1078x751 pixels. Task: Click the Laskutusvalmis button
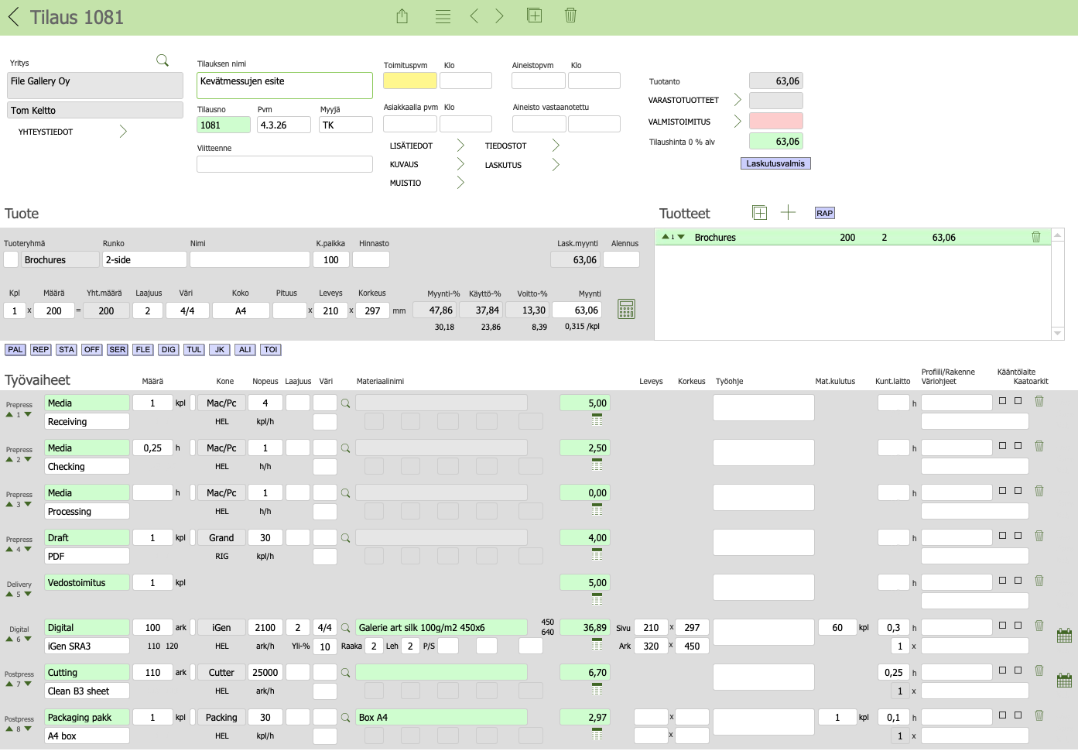click(775, 163)
